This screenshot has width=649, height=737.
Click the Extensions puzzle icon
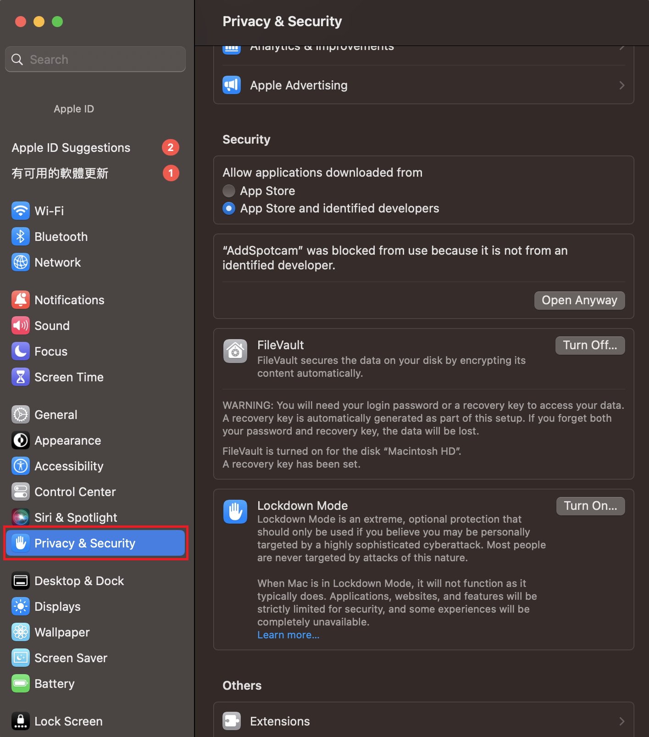pos(232,721)
